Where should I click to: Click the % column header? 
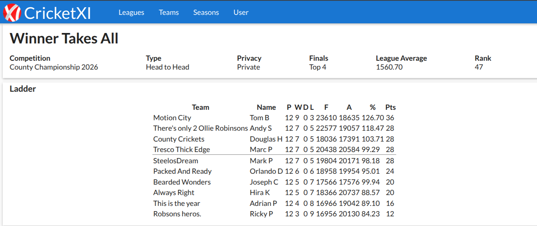pos(373,107)
